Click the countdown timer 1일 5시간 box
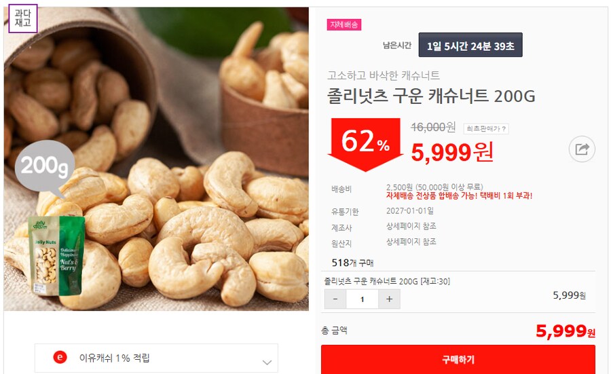 (x=470, y=45)
